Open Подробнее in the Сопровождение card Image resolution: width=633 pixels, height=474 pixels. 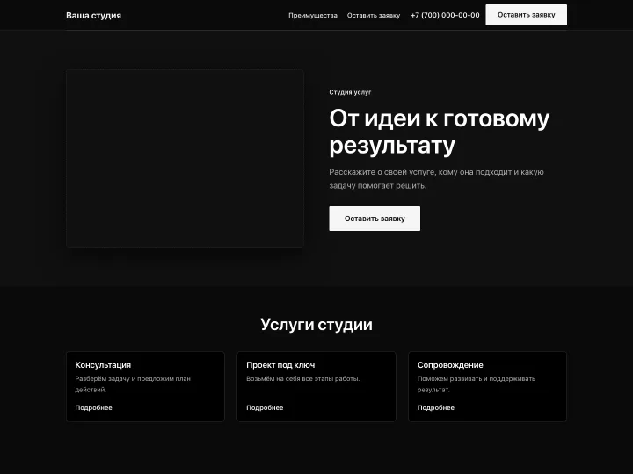(x=436, y=407)
